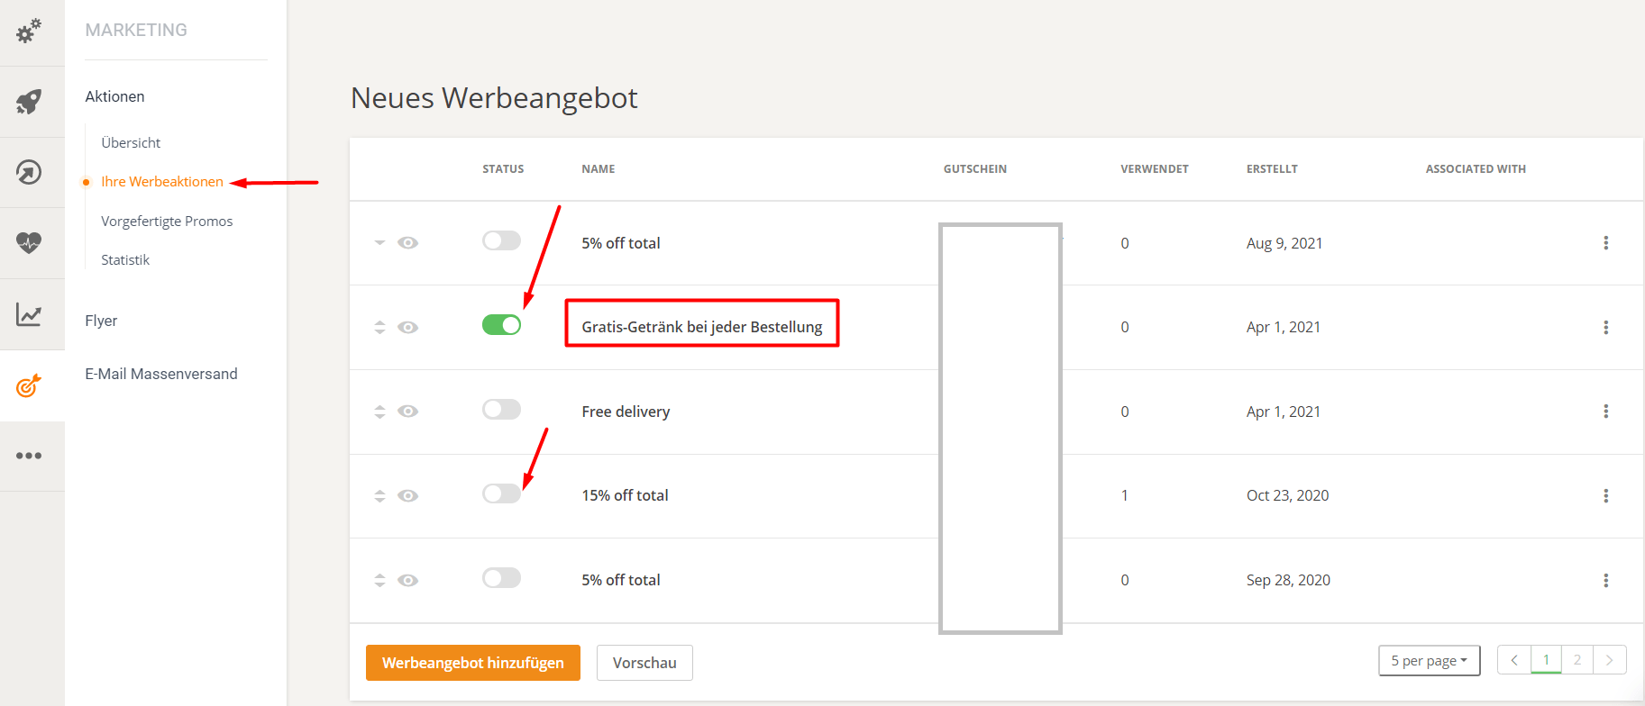Toggle status switch of Sep 28 5% off total
1645x706 pixels.
(501, 577)
